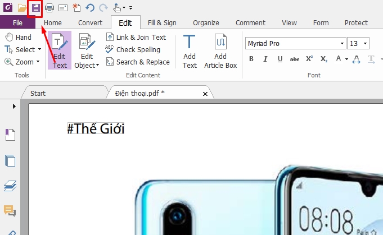The width and height of the screenshot is (383, 235).
Task: Apply font color with the A button
Action: [339, 58]
